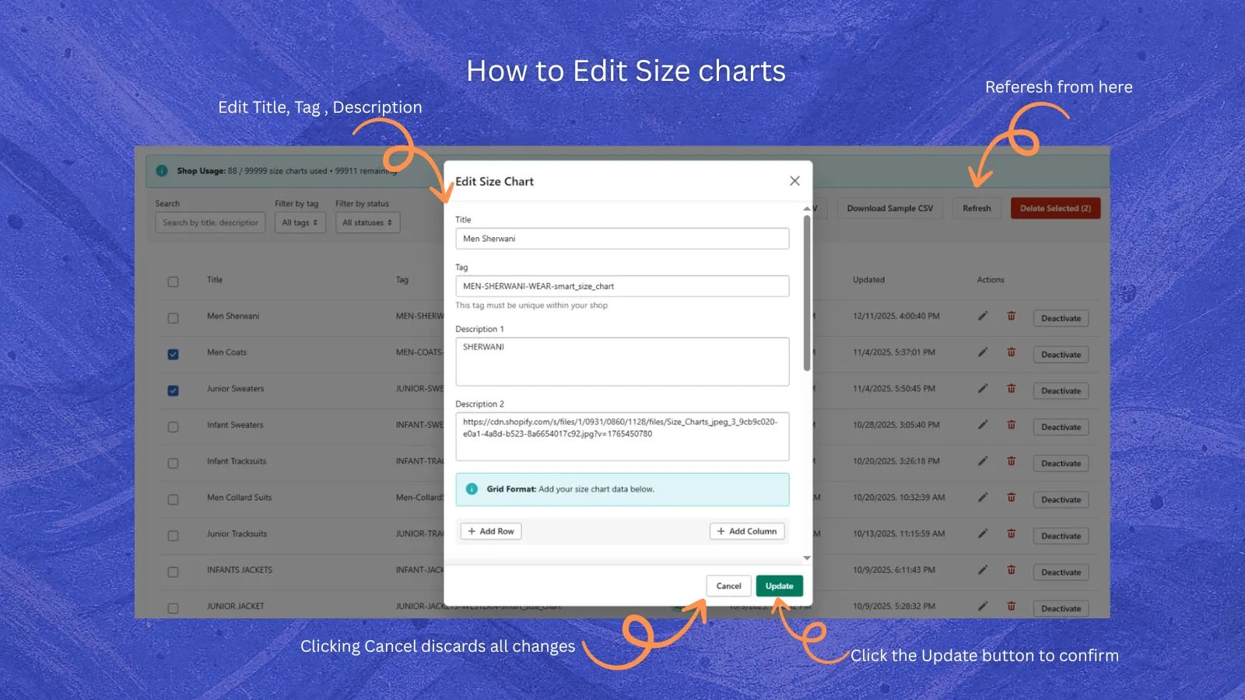Close the Edit Size Chart modal
The height and width of the screenshot is (700, 1245).
(794, 180)
